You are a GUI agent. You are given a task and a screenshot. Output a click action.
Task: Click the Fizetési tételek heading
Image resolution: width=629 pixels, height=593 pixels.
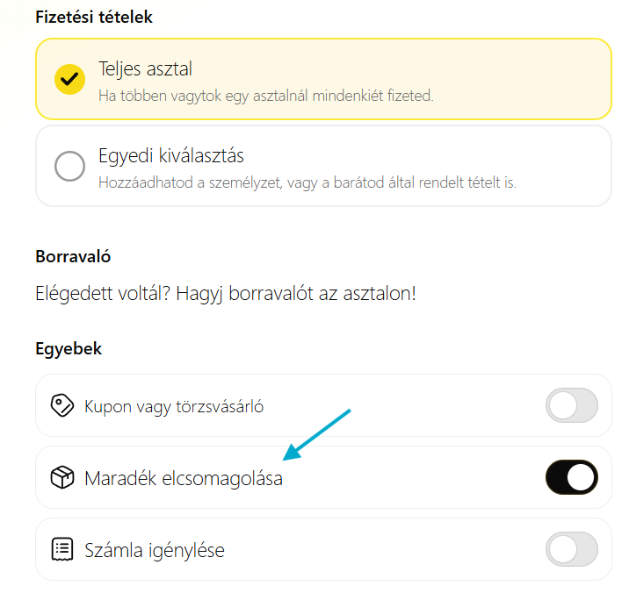94,17
